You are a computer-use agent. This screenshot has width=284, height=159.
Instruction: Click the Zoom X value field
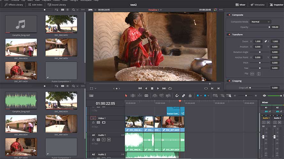click(x=257, y=41)
